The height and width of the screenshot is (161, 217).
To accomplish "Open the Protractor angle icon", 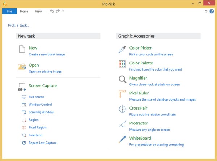I will coord(123,125).
